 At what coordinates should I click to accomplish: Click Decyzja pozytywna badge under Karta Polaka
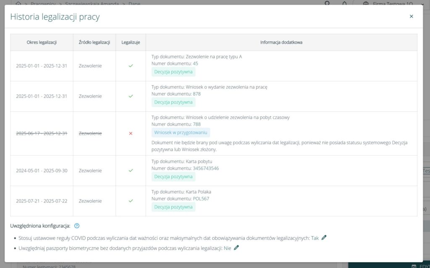173,207
